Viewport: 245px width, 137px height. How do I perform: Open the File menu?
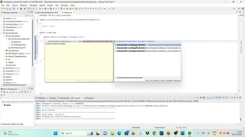(3, 5)
